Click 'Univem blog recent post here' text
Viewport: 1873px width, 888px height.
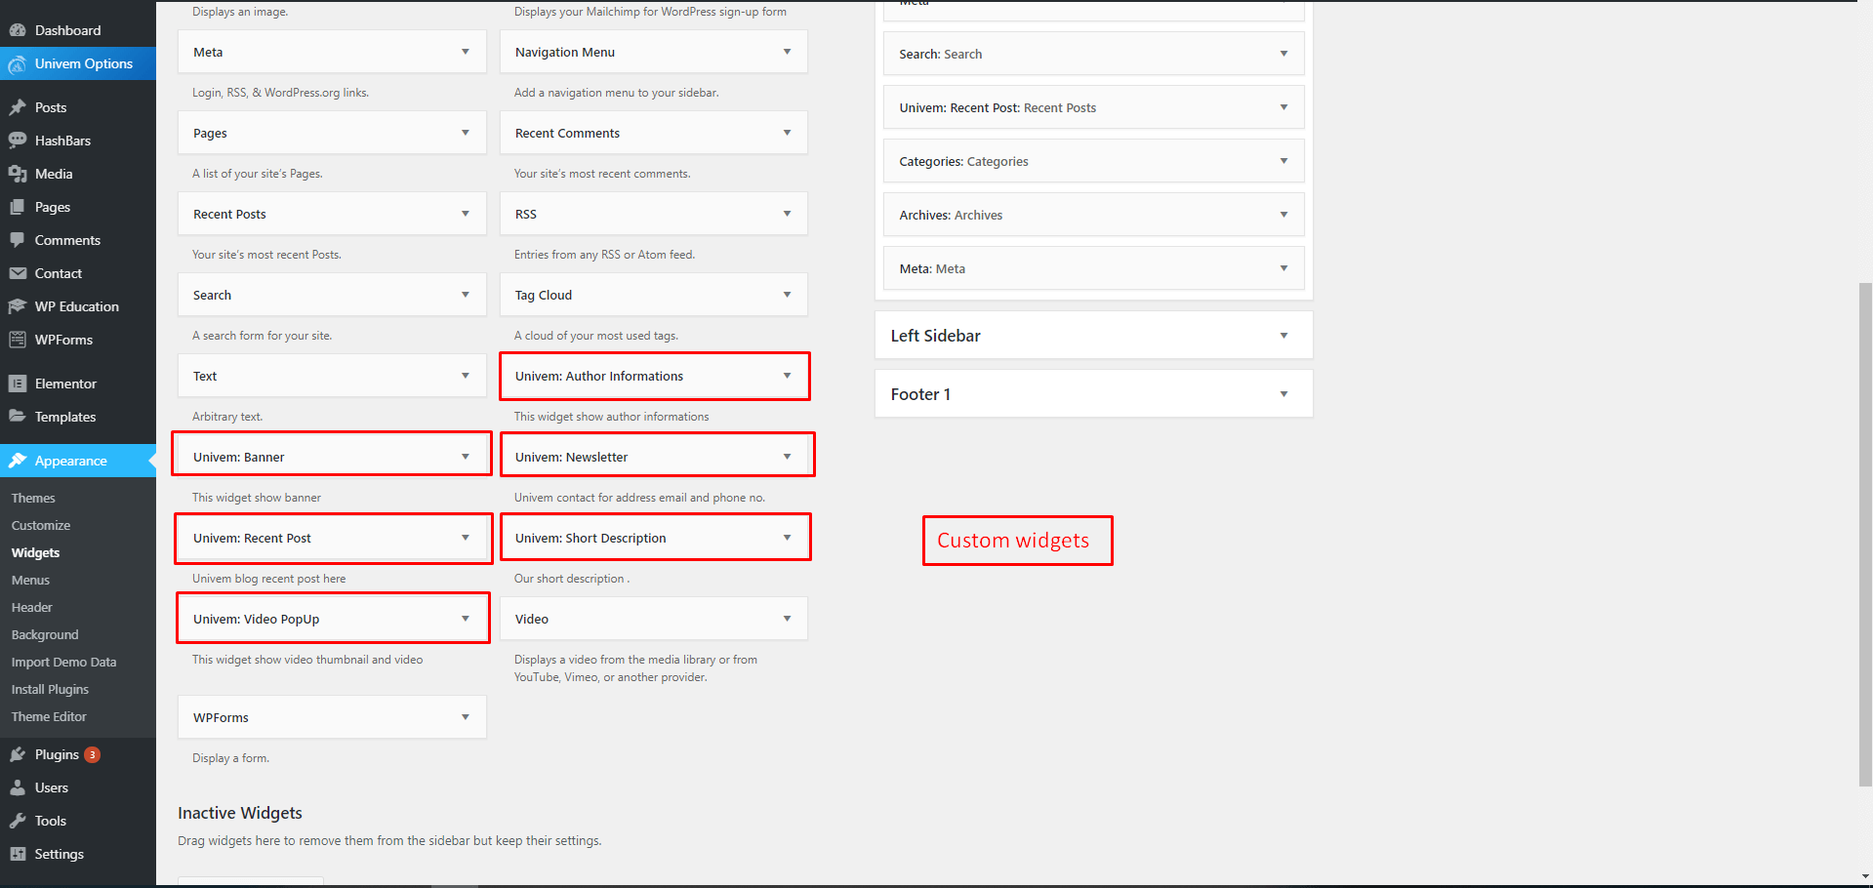click(x=269, y=579)
